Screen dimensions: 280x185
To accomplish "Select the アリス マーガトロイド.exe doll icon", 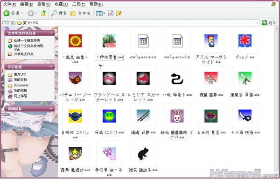I will [211, 41].
